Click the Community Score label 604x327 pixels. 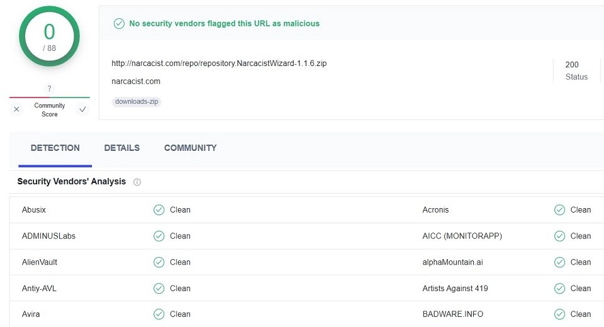[x=49, y=110]
